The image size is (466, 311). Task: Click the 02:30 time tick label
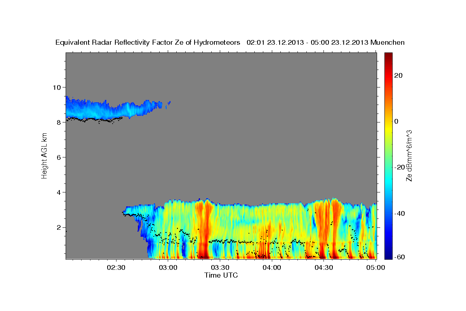tap(116, 267)
